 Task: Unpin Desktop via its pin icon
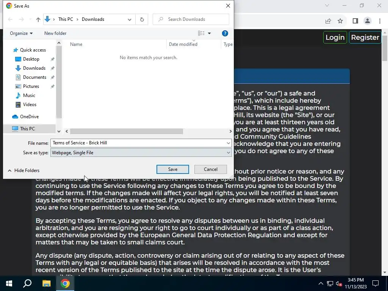click(x=52, y=59)
